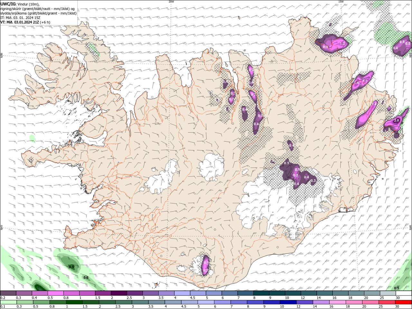The width and height of the screenshot is (412, 309).
Task: Click the upper legend swatch for 0.2–0.3 mm
Action: 8,293
